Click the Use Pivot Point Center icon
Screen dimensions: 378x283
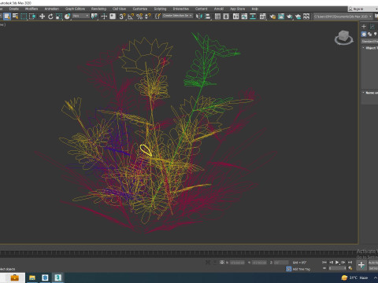[94, 17]
